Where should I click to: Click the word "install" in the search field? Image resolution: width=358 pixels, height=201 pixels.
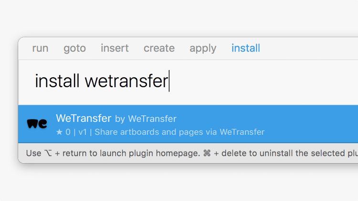click(57, 81)
